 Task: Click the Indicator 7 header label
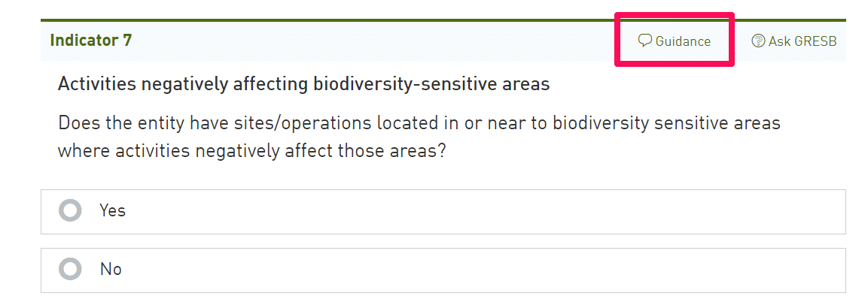pyautogui.click(x=91, y=41)
